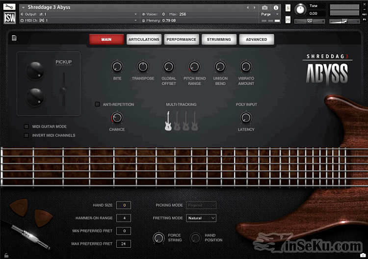368x259 pixels.
Task: Click the Poly Input Latency knob
Action: pyautogui.click(x=246, y=118)
